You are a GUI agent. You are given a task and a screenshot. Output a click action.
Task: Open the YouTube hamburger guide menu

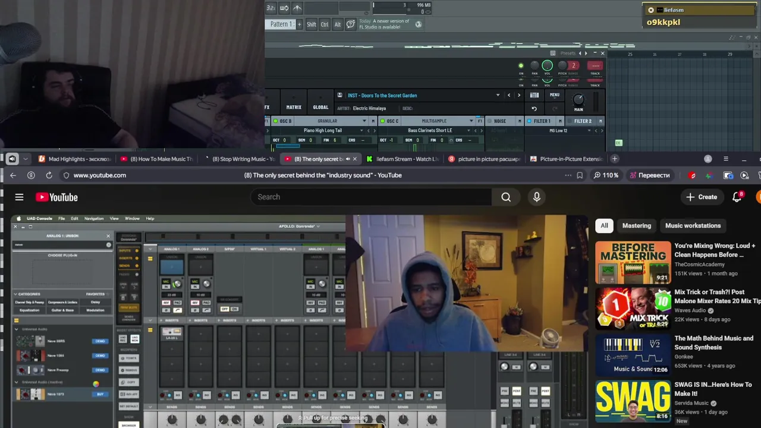(19, 197)
